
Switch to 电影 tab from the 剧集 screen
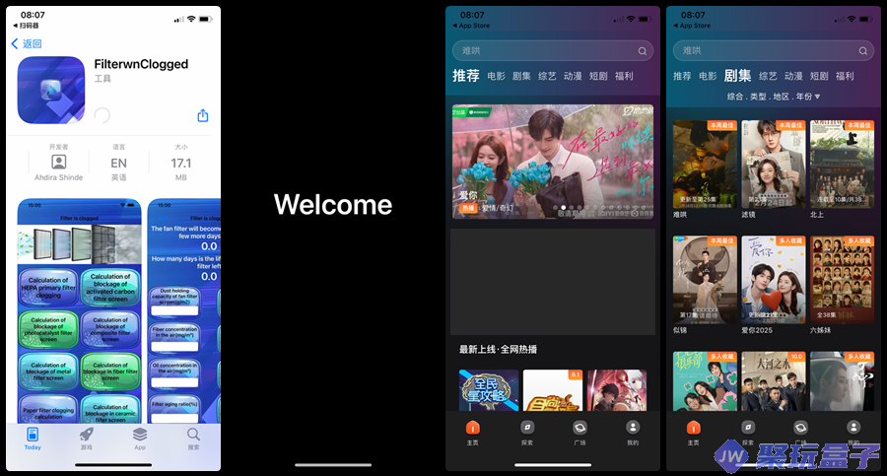(708, 76)
